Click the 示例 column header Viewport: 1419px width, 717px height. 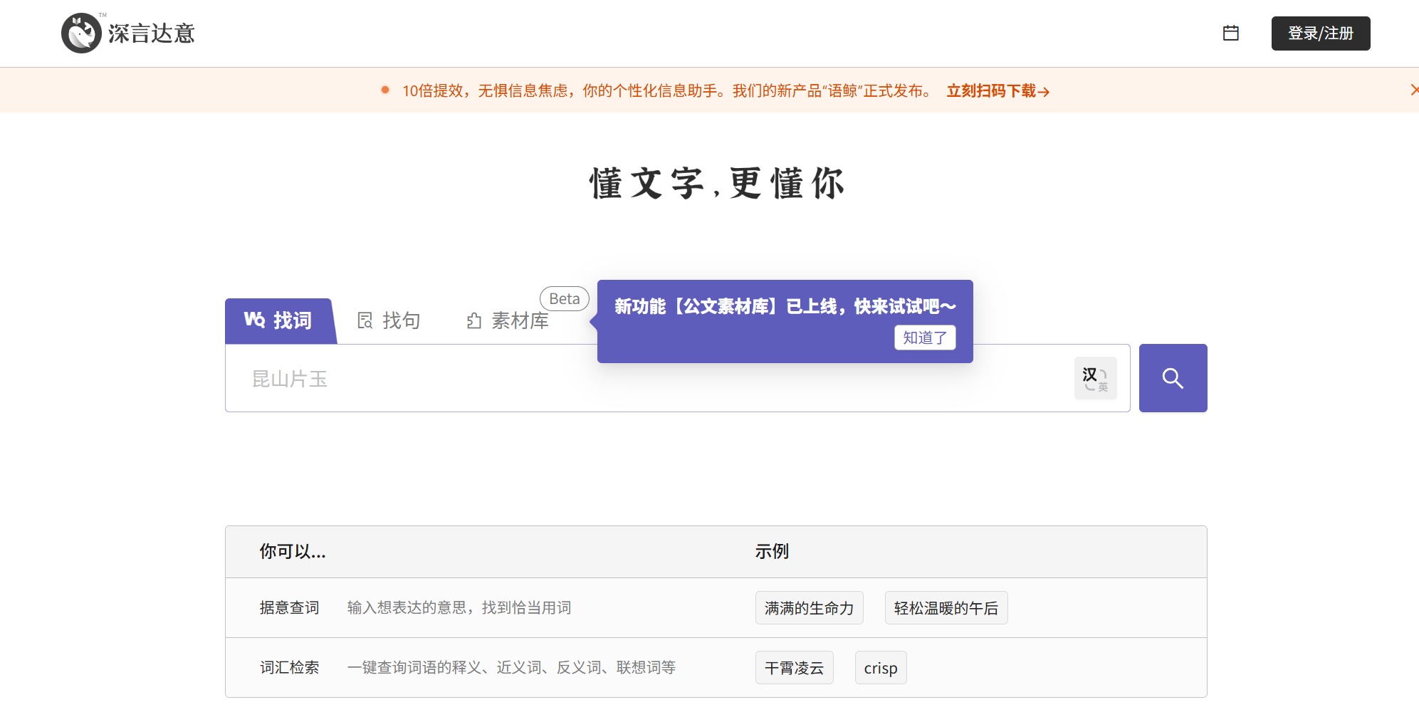(x=772, y=552)
